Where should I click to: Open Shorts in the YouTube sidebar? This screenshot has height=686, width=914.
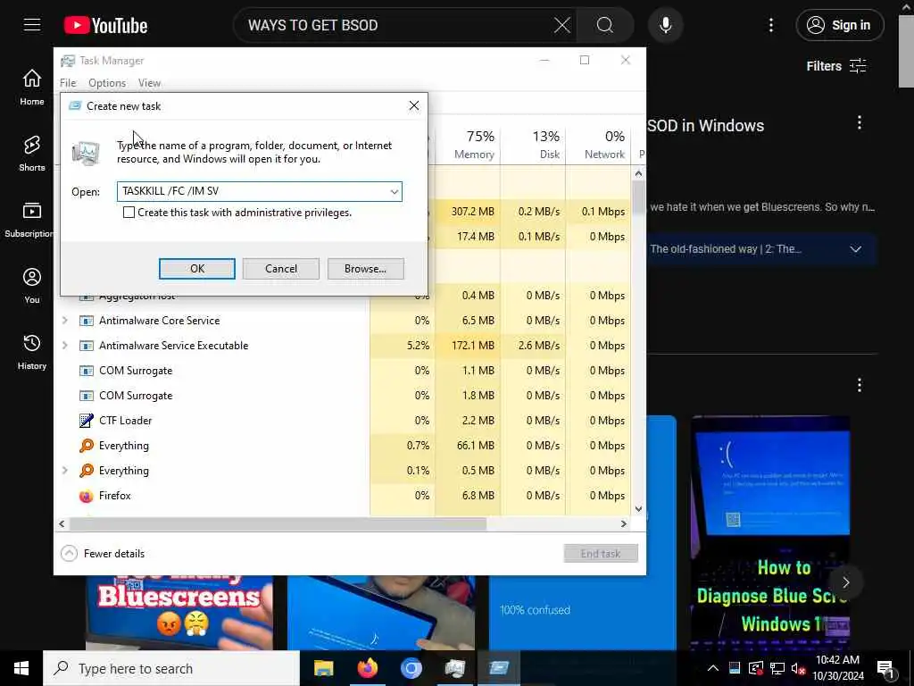(31, 154)
